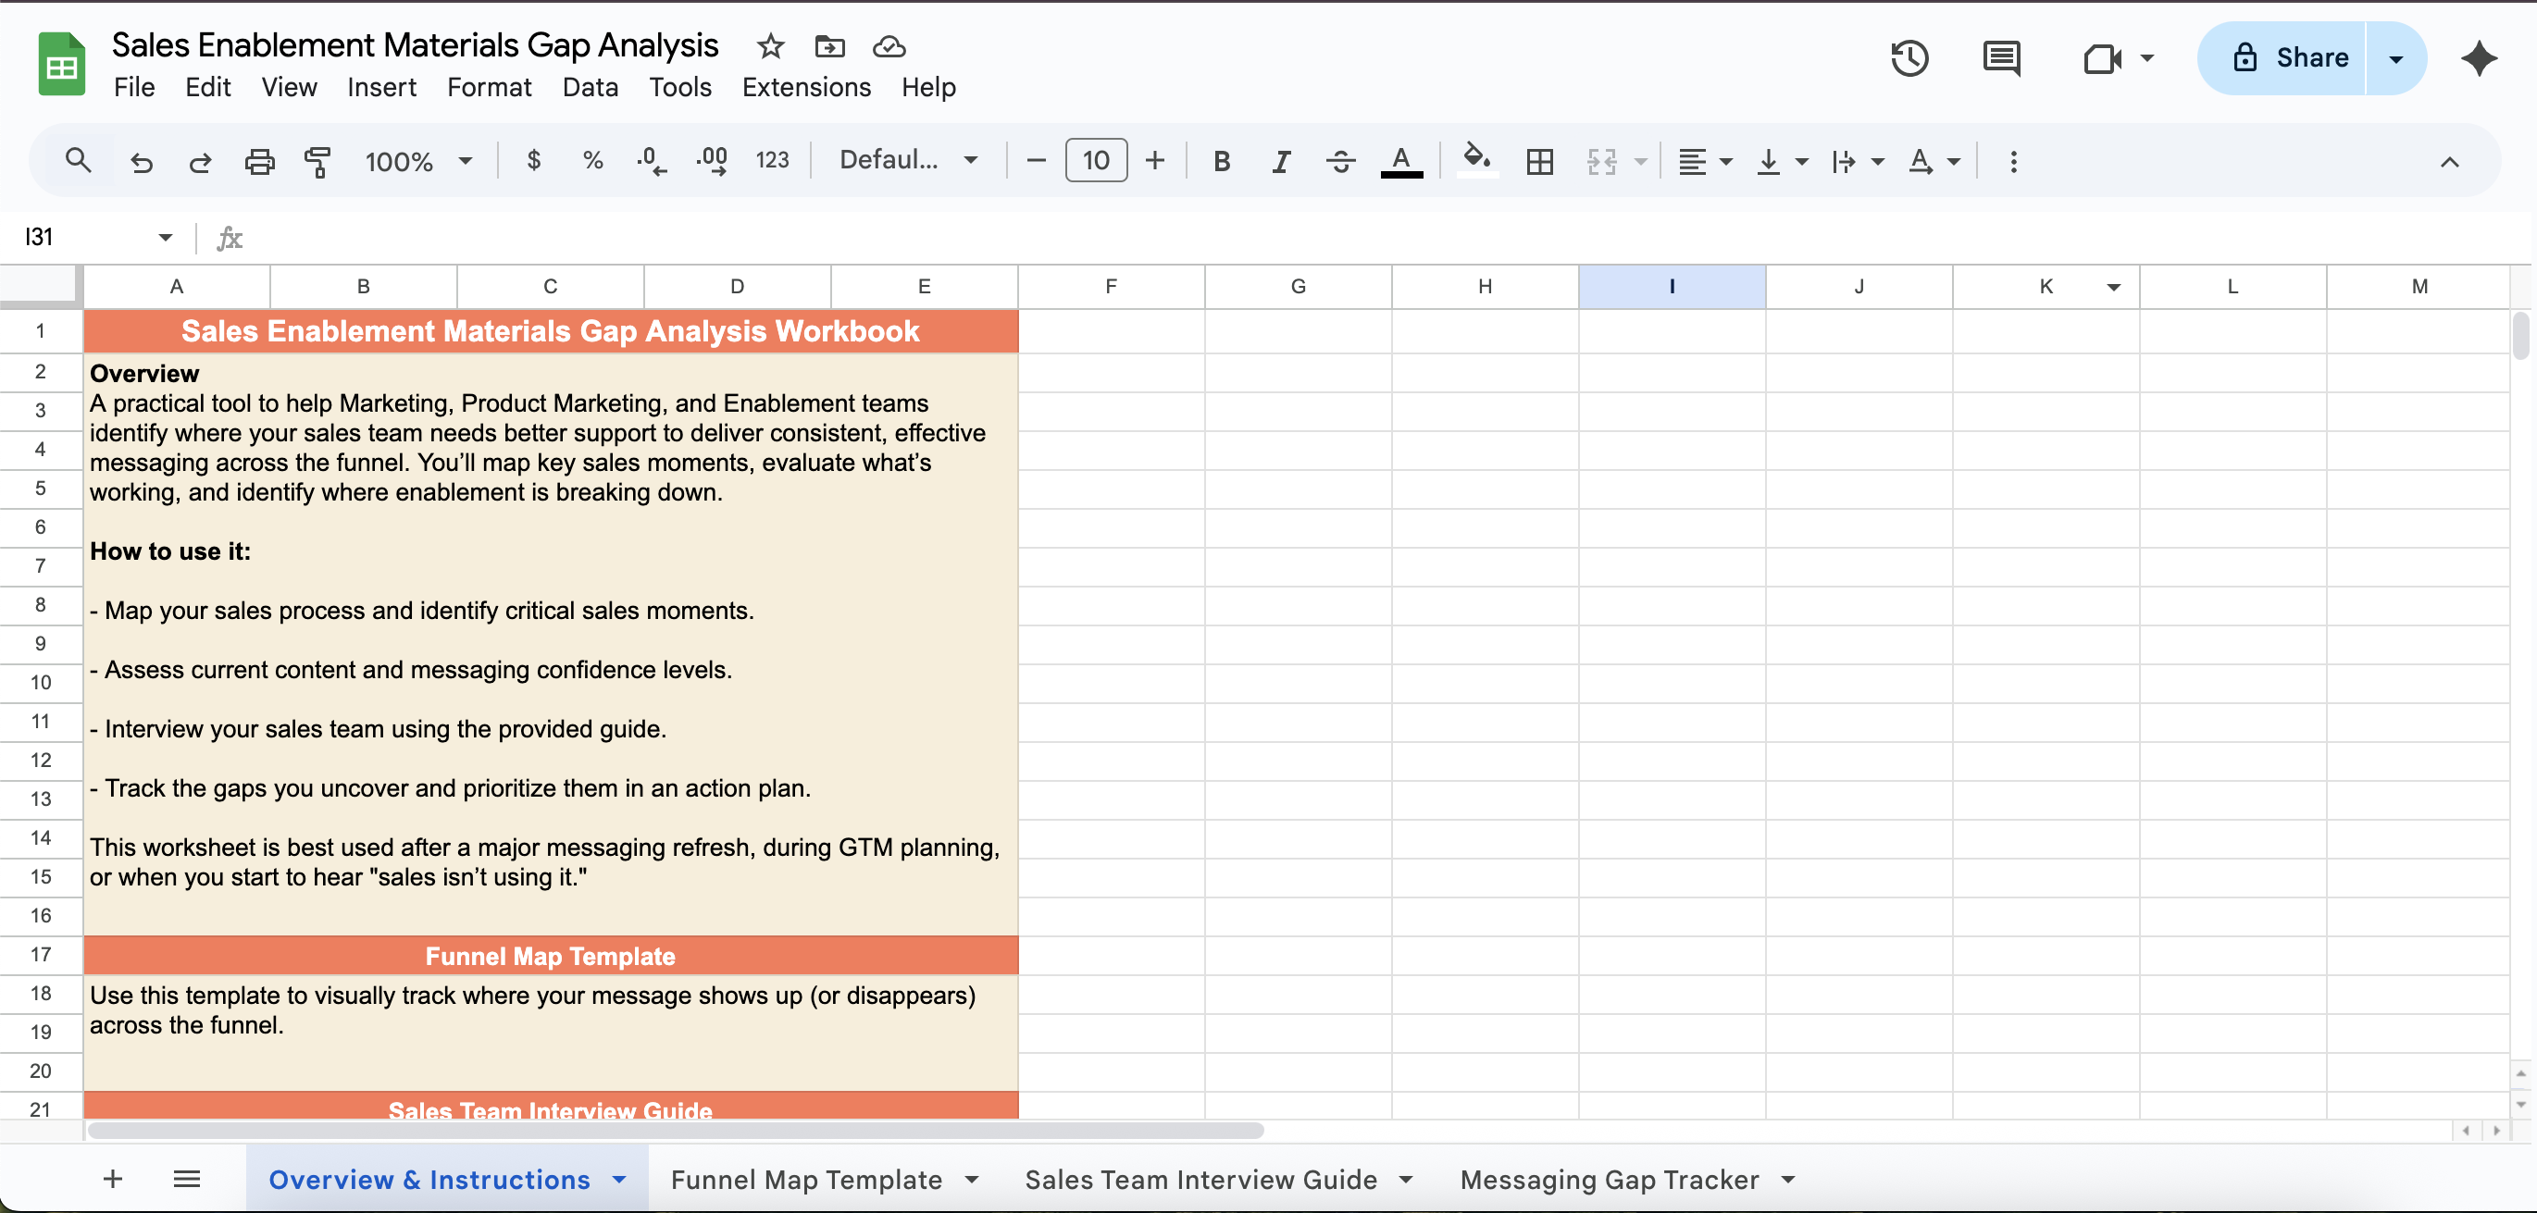This screenshot has height=1213, width=2537.
Task: Expand Meet call options arrow
Action: [x=2147, y=58]
